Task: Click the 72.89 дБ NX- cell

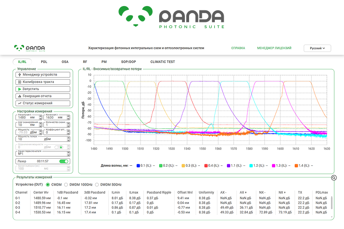Action: pos(265,212)
